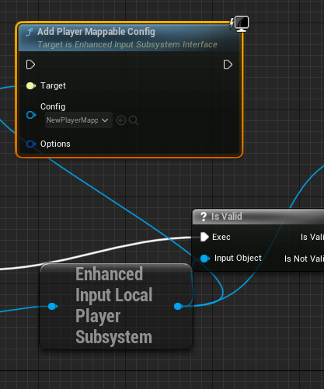Click the Options pin label
The width and height of the screenshot is (324, 389).
coord(55,144)
